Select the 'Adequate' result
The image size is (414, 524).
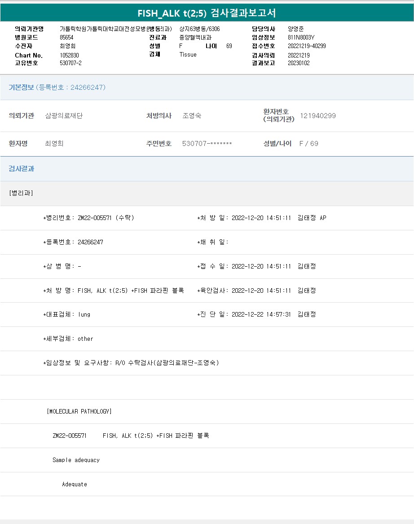tap(75, 484)
